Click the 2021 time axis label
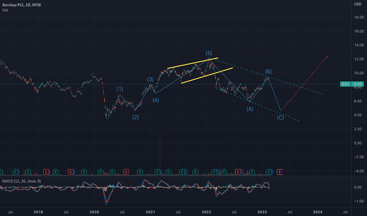 point(150,212)
